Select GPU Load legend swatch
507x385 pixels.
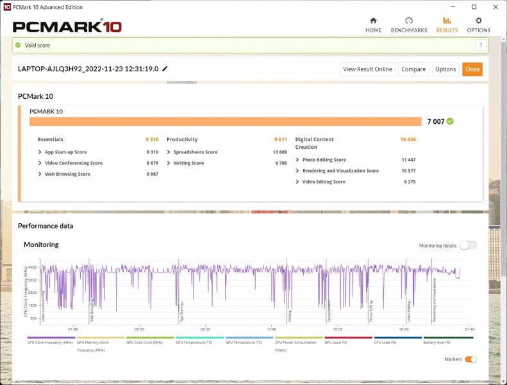(348, 338)
